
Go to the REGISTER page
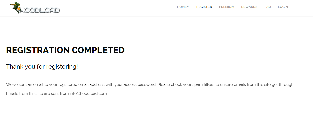point(204,7)
